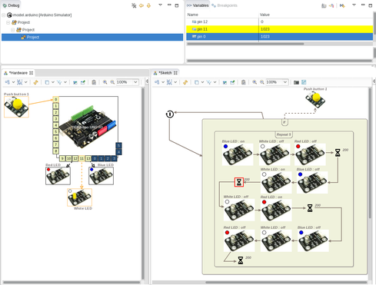Select the 'Blue LED : on' sketch node
This screenshot has width=376, height=285.
pos(238,154)
